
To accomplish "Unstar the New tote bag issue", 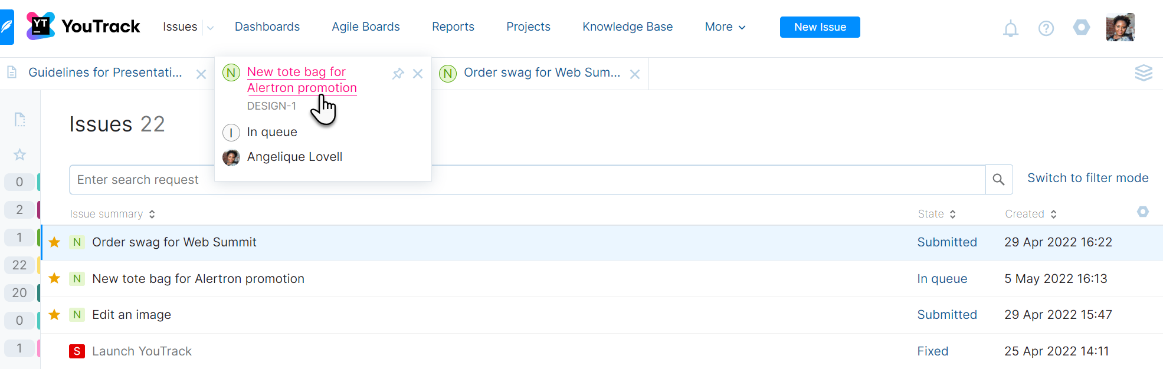I will 54,278.
